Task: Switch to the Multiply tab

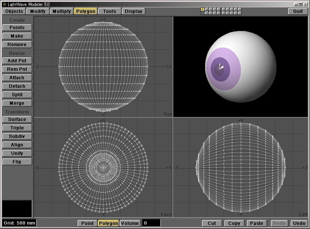Action: coord(61,11)
